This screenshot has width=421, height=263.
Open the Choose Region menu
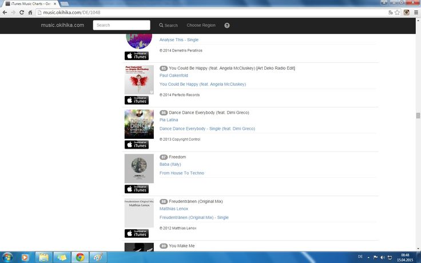click(201, 25)
